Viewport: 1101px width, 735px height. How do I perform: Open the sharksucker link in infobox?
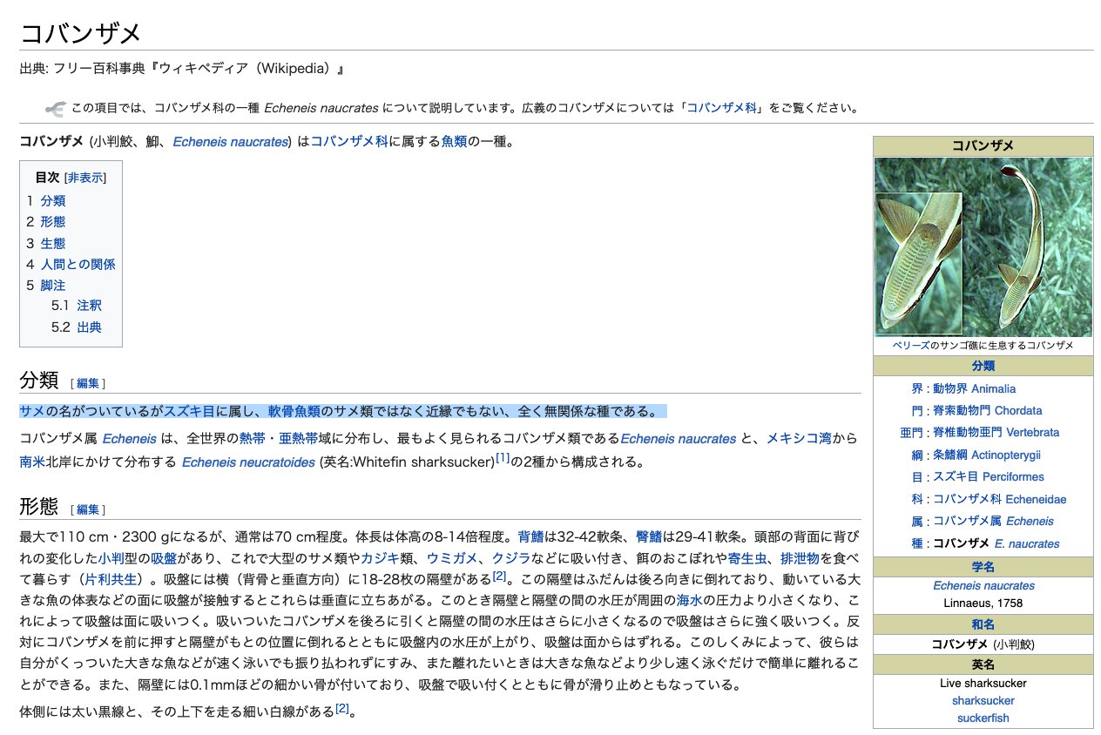coord(983,700)
